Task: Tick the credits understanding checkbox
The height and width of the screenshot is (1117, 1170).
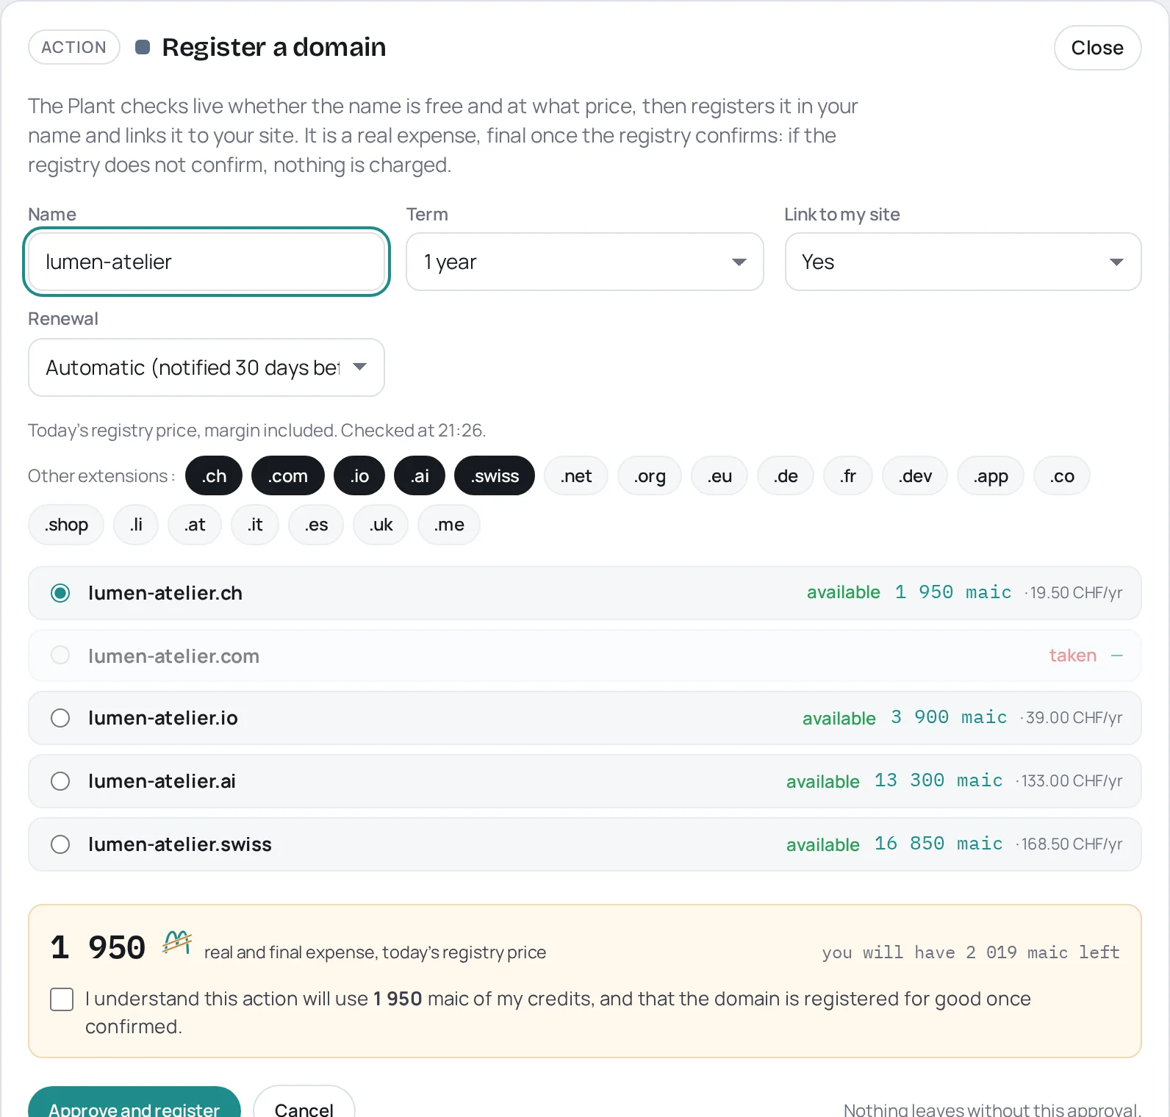Action: tap(62, 999)
